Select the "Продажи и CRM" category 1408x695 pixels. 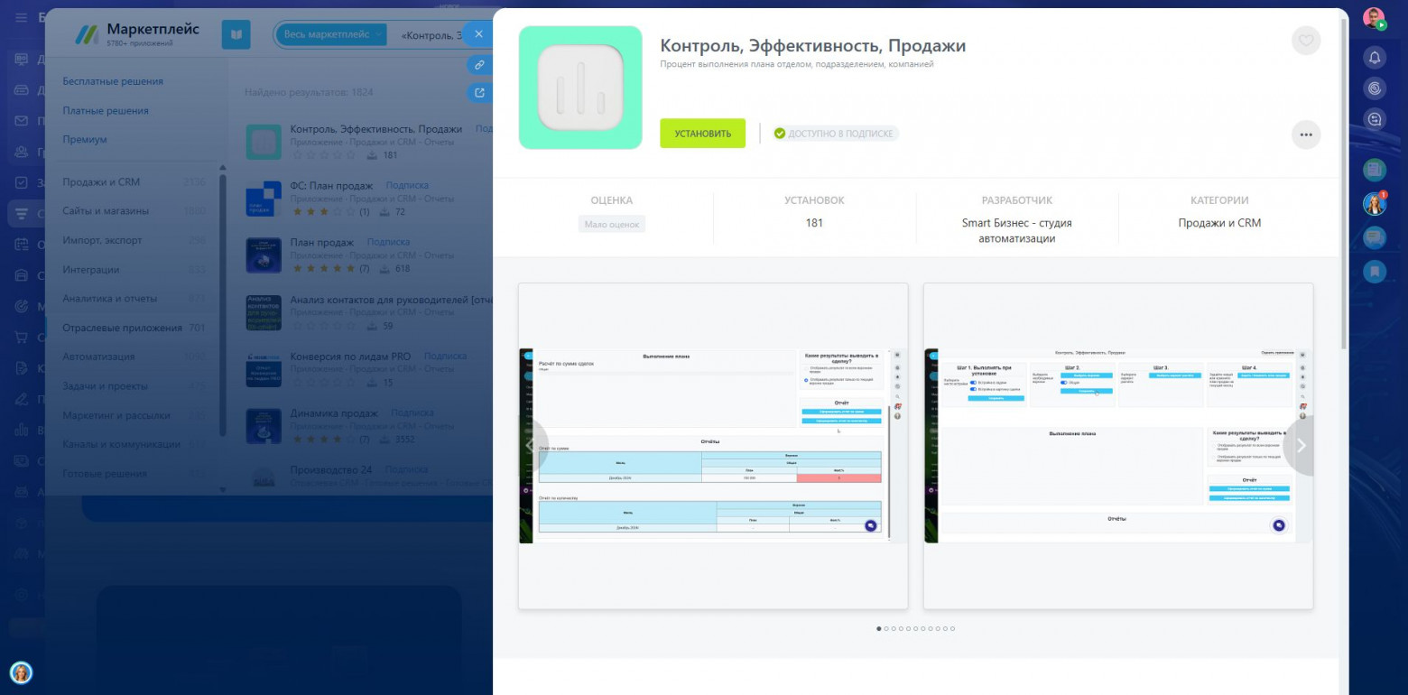pos(101,181)
